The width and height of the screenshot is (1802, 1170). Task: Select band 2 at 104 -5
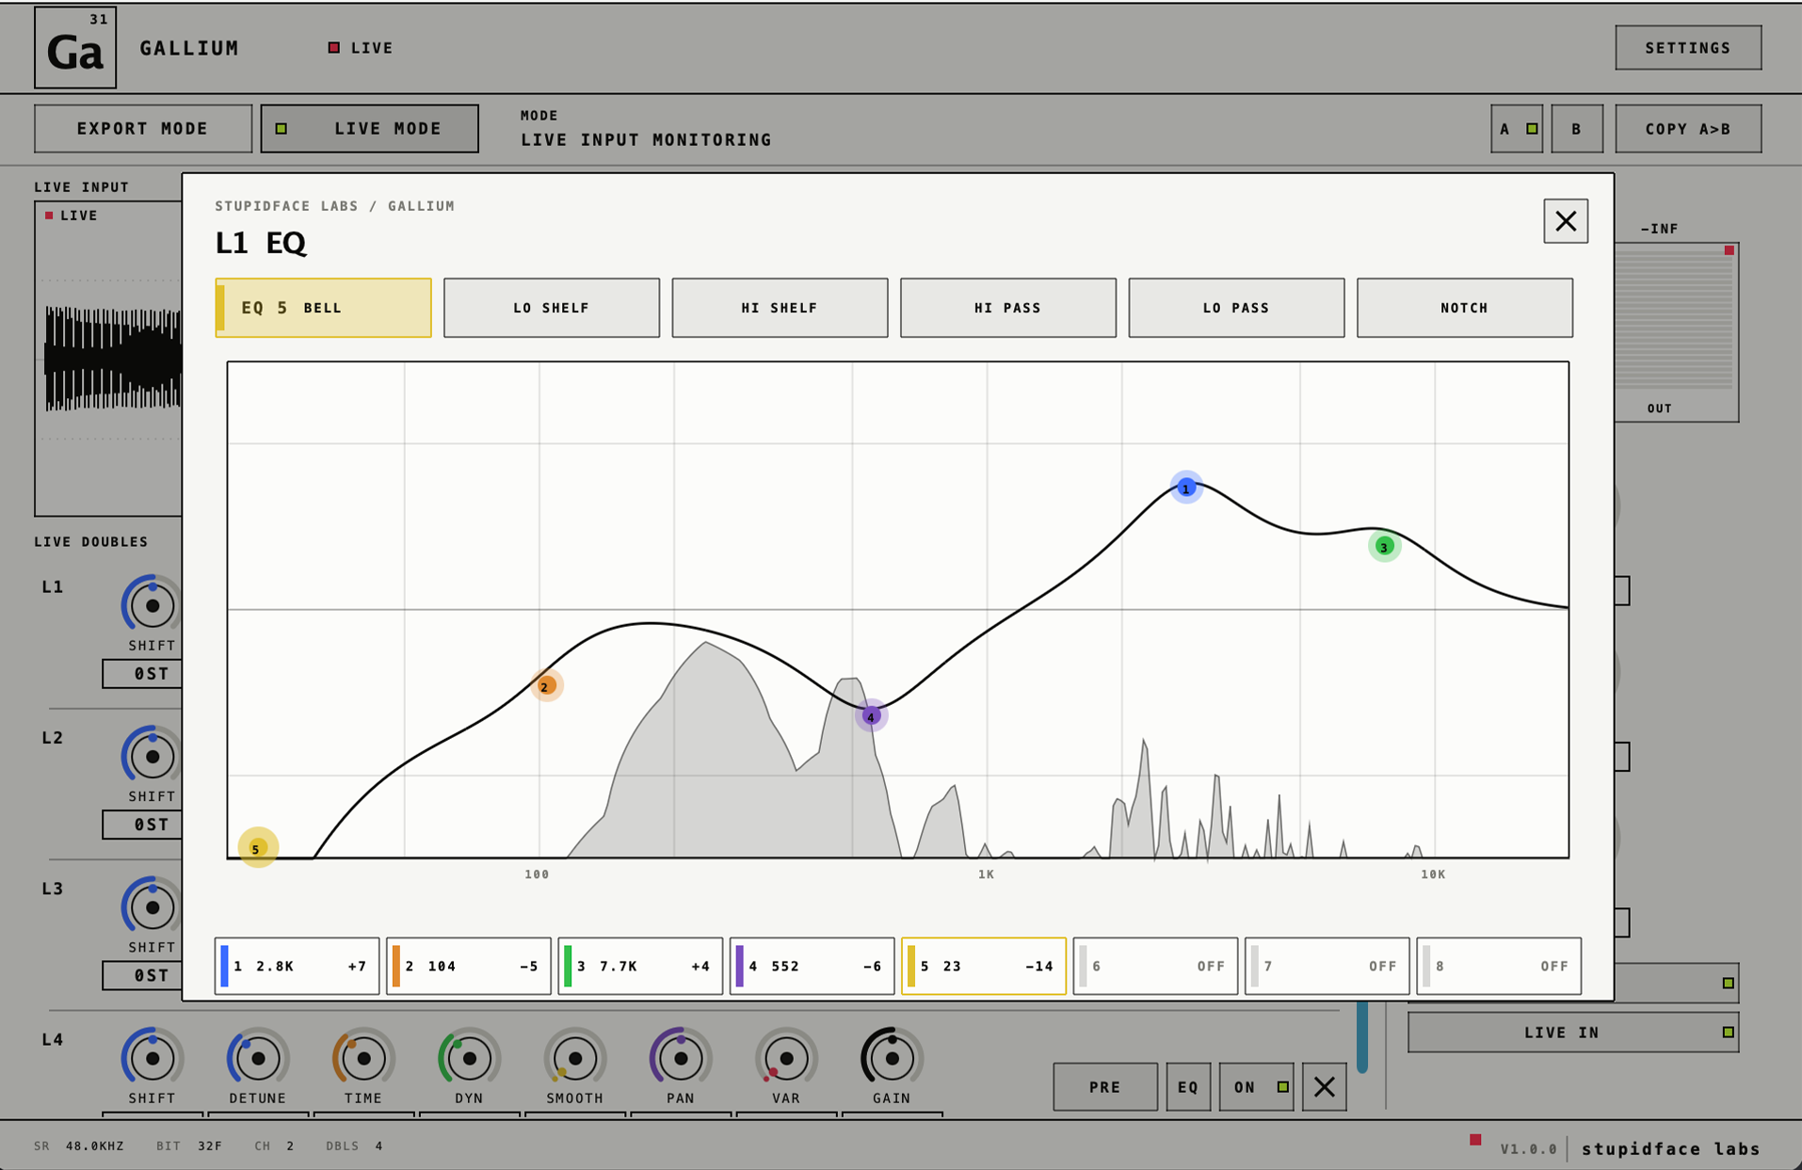click(469, 966)
